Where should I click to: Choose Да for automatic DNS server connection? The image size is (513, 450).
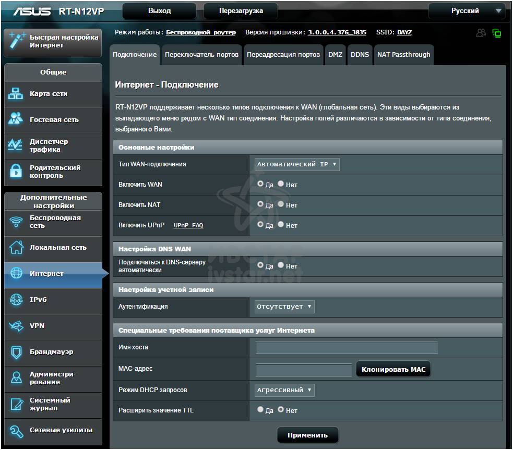point(260,265)
